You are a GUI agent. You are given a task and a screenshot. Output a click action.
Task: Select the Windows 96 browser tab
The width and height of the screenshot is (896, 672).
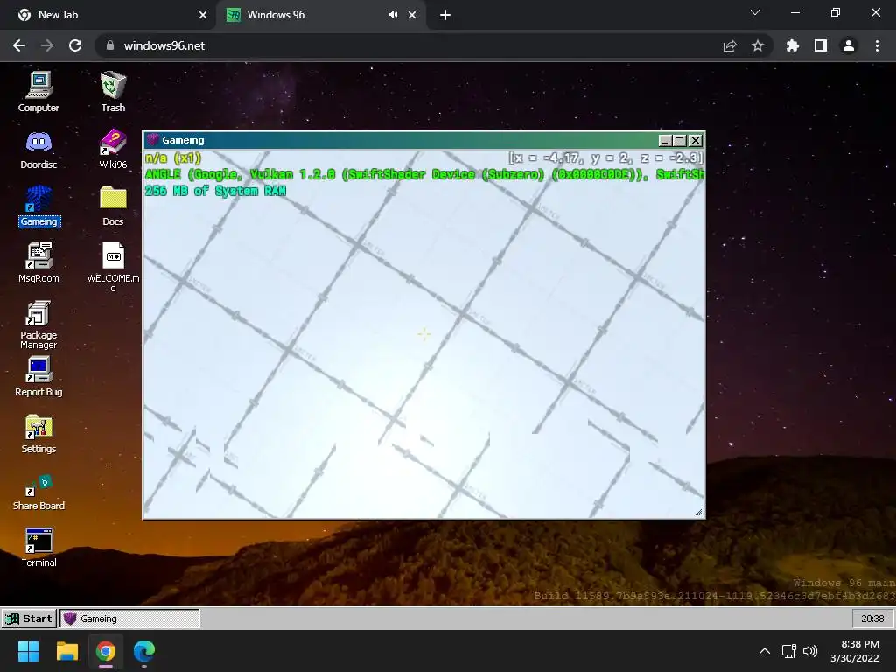point(320,15)
